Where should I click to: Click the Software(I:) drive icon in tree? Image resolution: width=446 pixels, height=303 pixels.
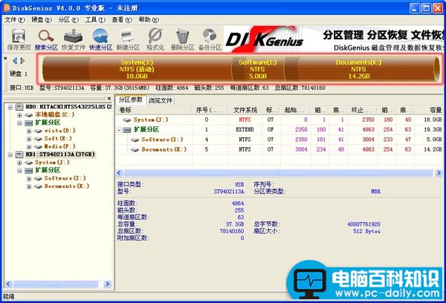click(38, 178)
